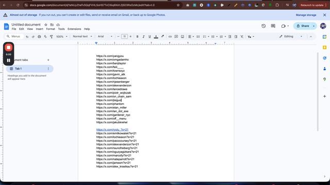
Task: Click the Share button
Action: coord(303,26)
